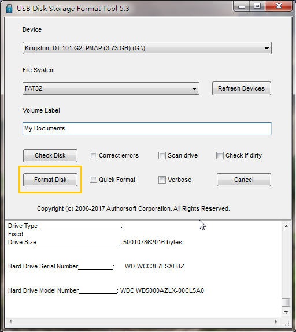
Task: Click the vertical scrollbar thumb in log pane
Action: pyautogui.click(x=286, y=302)
